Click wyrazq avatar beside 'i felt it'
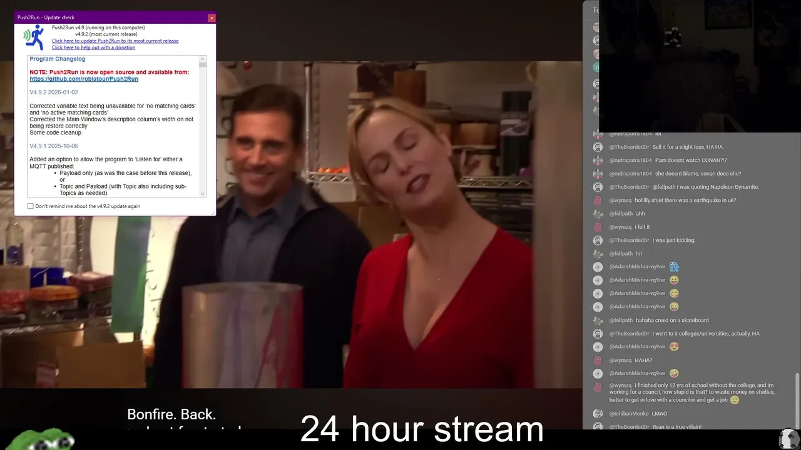This screenshot has height=450, width=801. (598, 227)
